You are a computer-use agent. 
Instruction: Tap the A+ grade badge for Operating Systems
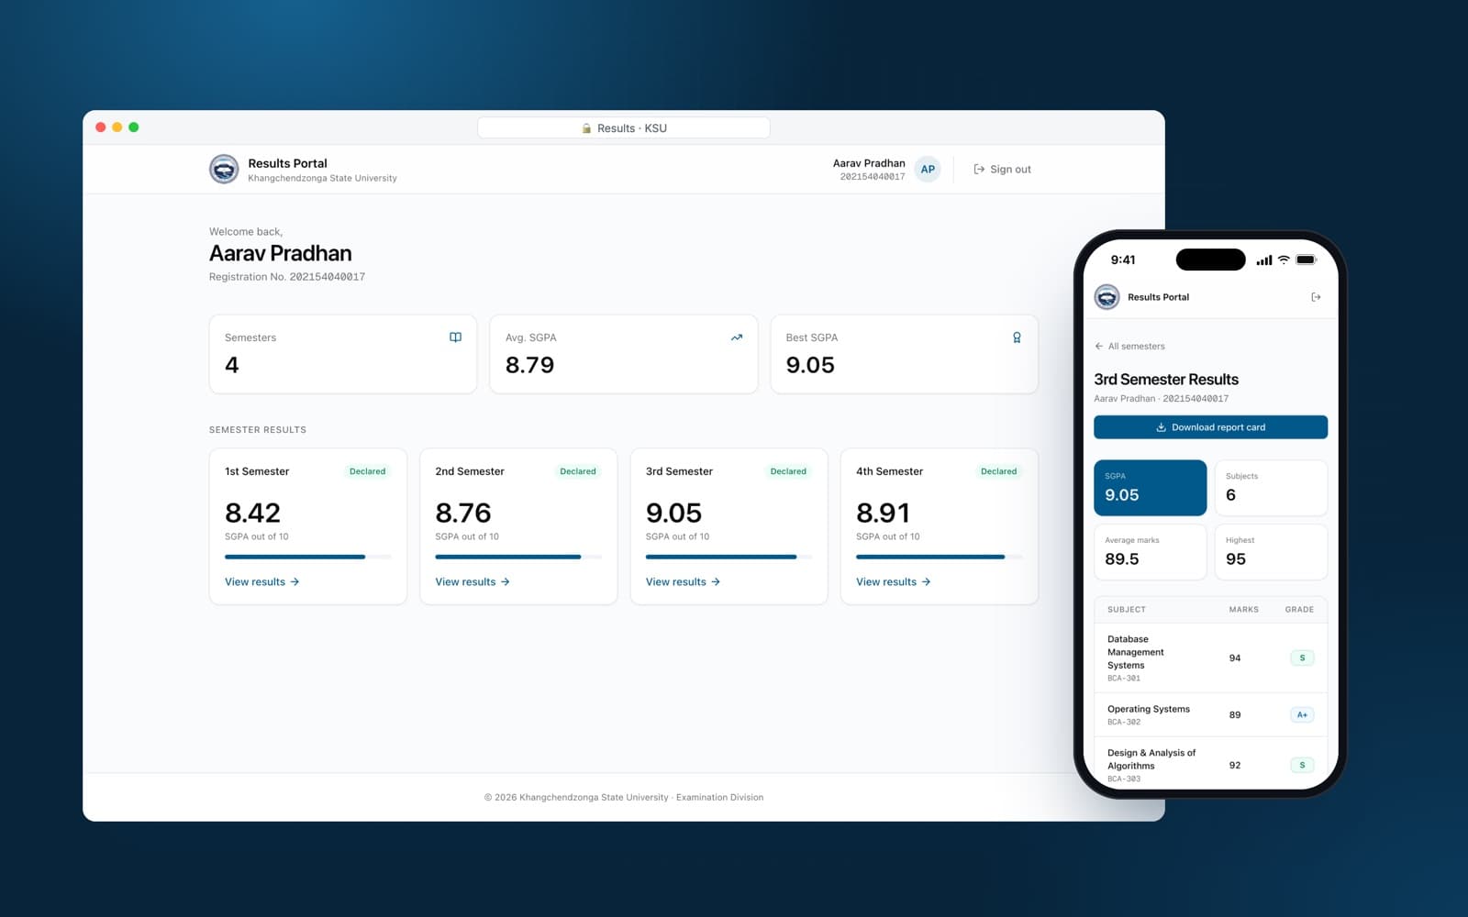coord(1302,715)
